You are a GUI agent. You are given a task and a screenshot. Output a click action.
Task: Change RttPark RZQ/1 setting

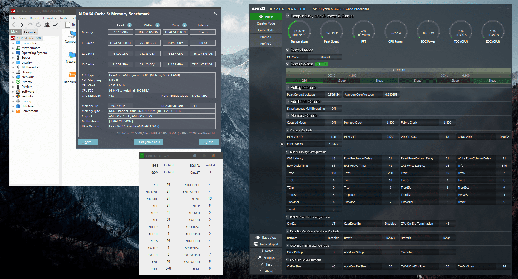tap(447, 238)
